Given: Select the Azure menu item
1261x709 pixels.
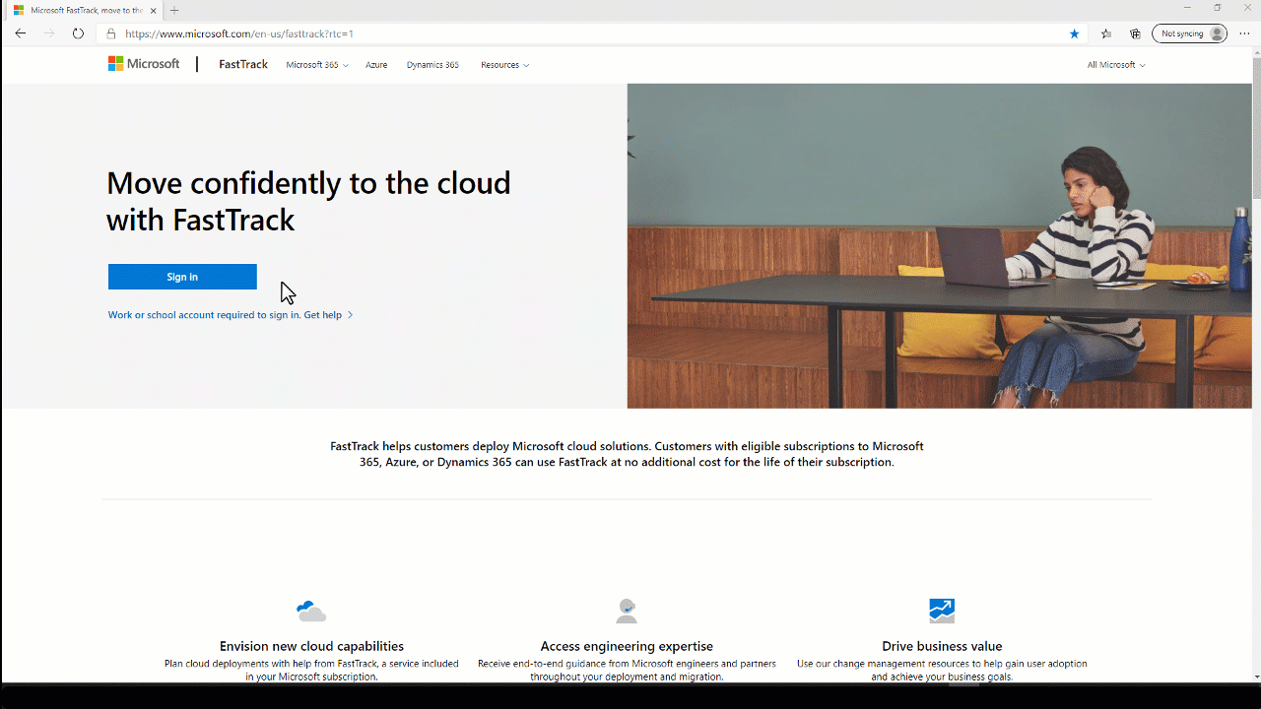Looking at the screenshot, I should [375, 64].
